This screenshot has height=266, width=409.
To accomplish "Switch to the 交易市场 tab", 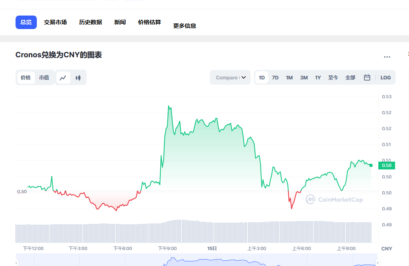I will pos(55,22).
